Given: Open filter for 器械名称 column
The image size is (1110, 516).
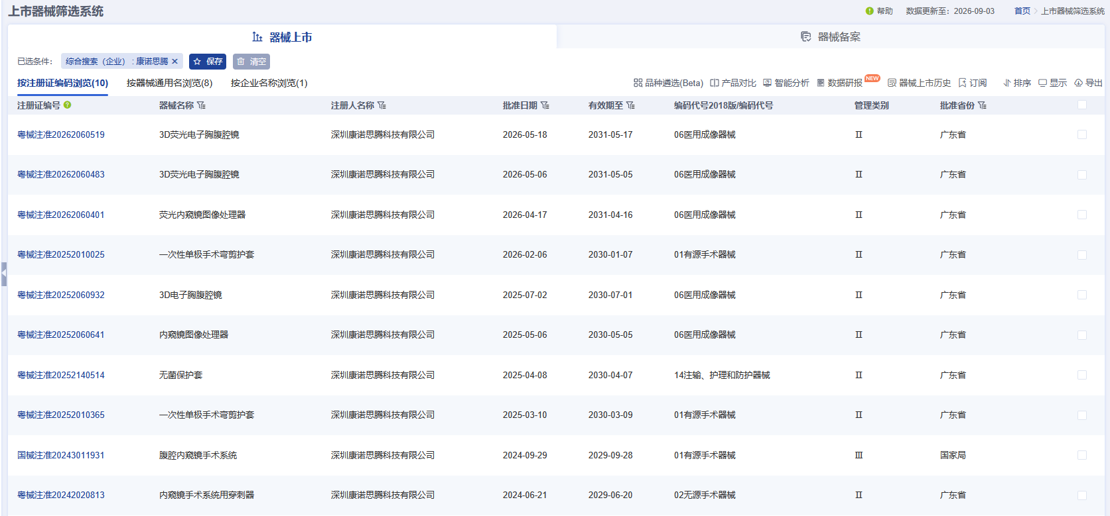Looking at the screenshot, I should point(202,105).
